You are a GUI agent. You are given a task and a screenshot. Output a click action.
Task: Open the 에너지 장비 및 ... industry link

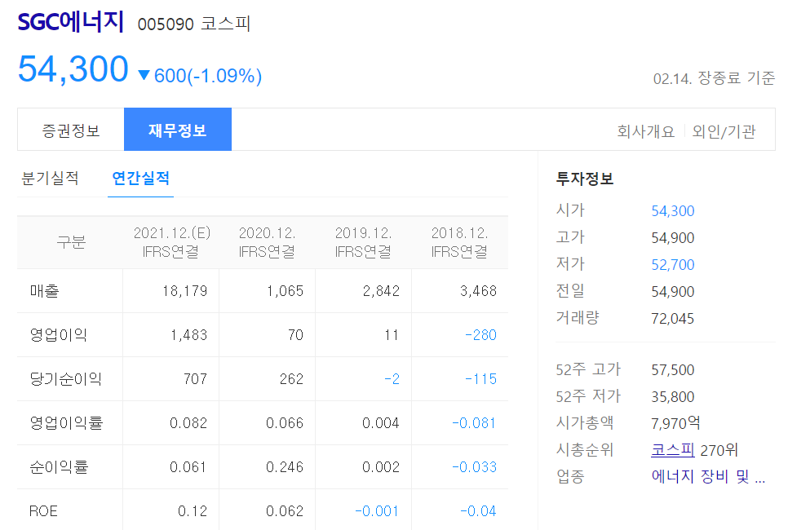[708, 476]
